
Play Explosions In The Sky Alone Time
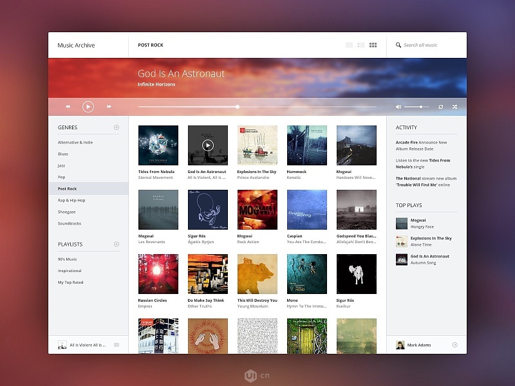pos(424,242)
